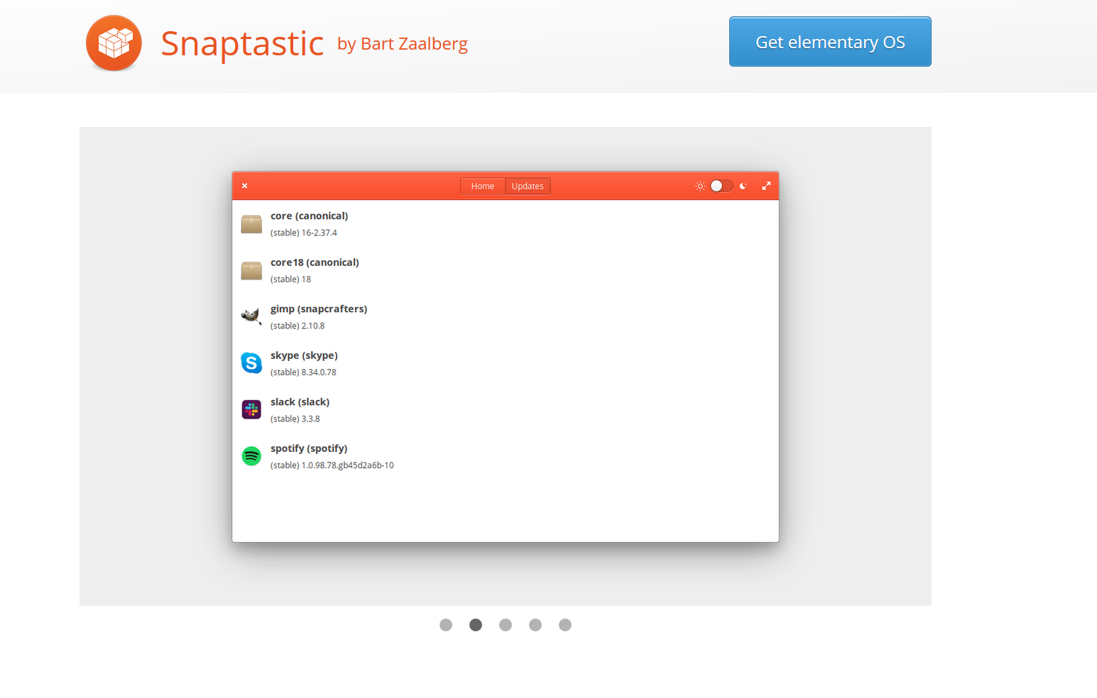The width and height of the screenshot is (1097, 698).
Task: Click the fullscreen expand arrows icon
Action: point(766,186)
